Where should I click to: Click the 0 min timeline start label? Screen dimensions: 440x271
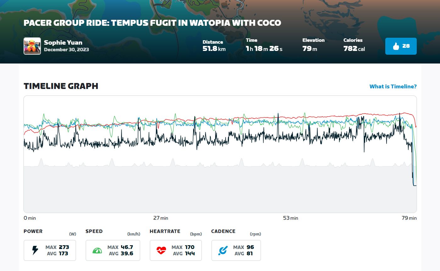pyautogui.click(x=30, y=218)
